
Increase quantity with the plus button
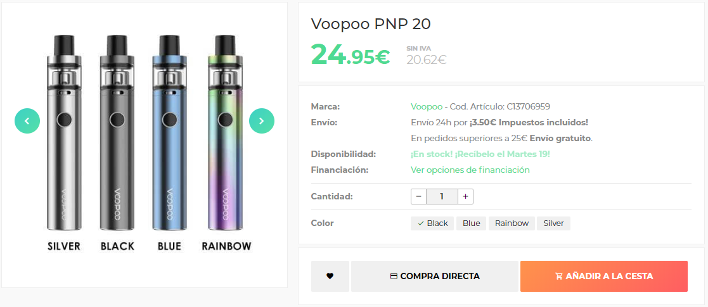pos(465,197)
